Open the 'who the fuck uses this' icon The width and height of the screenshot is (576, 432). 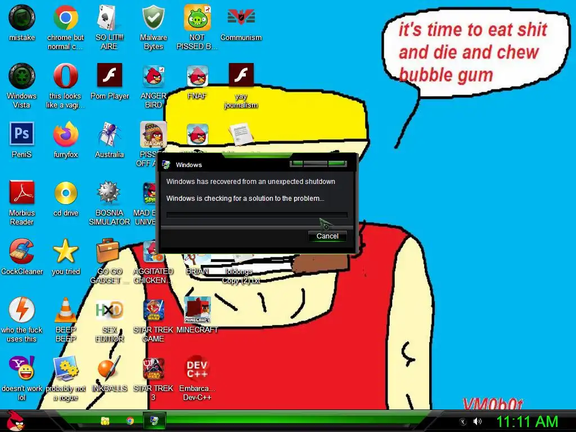(22, 310)
